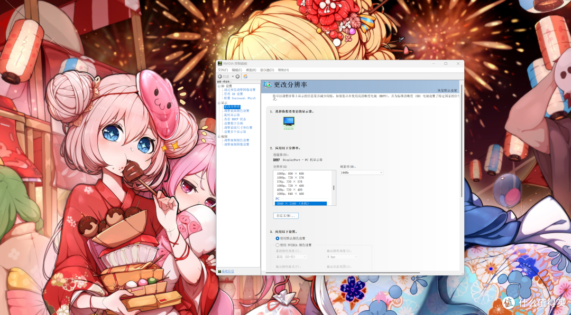Open the 编辑(E) menu
Viewport: 571px width, 315px height.
[x=237, y=70]
